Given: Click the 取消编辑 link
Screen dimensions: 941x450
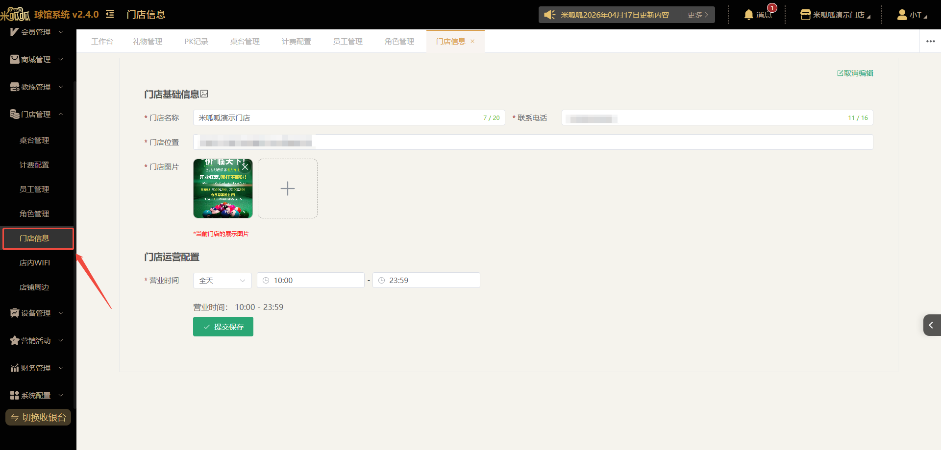Looking at the screenshot, I should [855, 73].
